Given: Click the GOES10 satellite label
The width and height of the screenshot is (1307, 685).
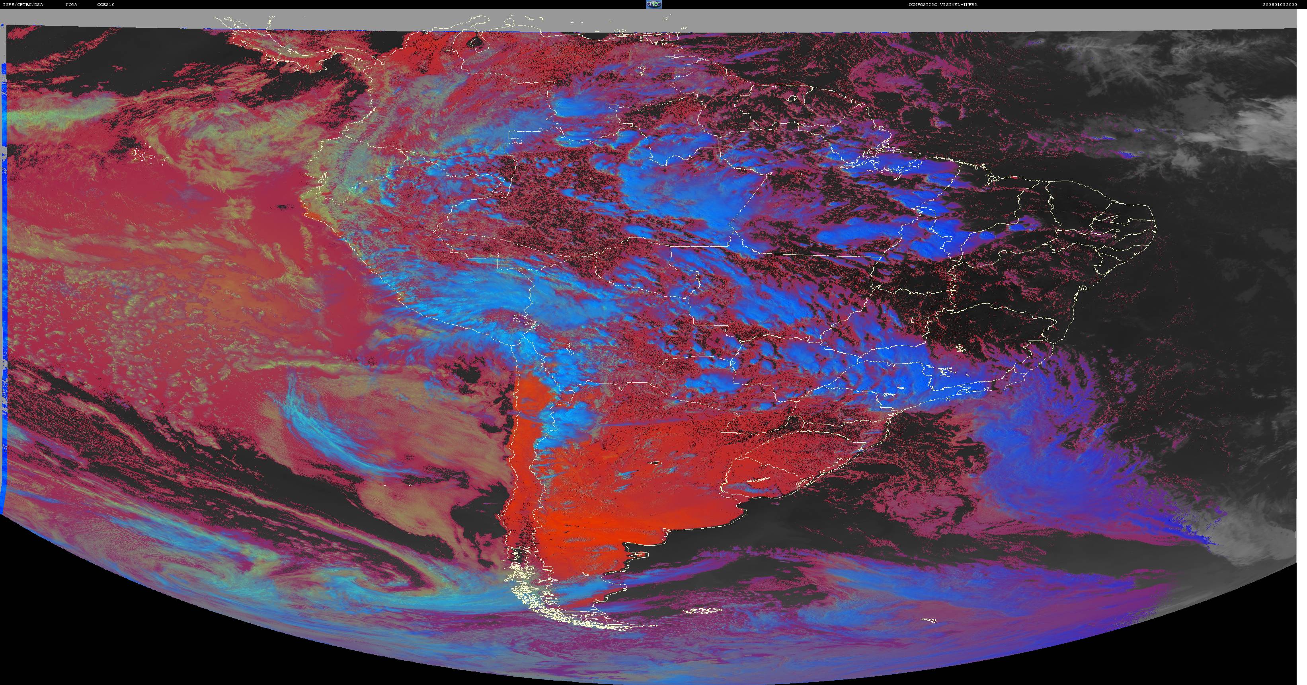Looking at the screenshot, I should tap(106, 4).
